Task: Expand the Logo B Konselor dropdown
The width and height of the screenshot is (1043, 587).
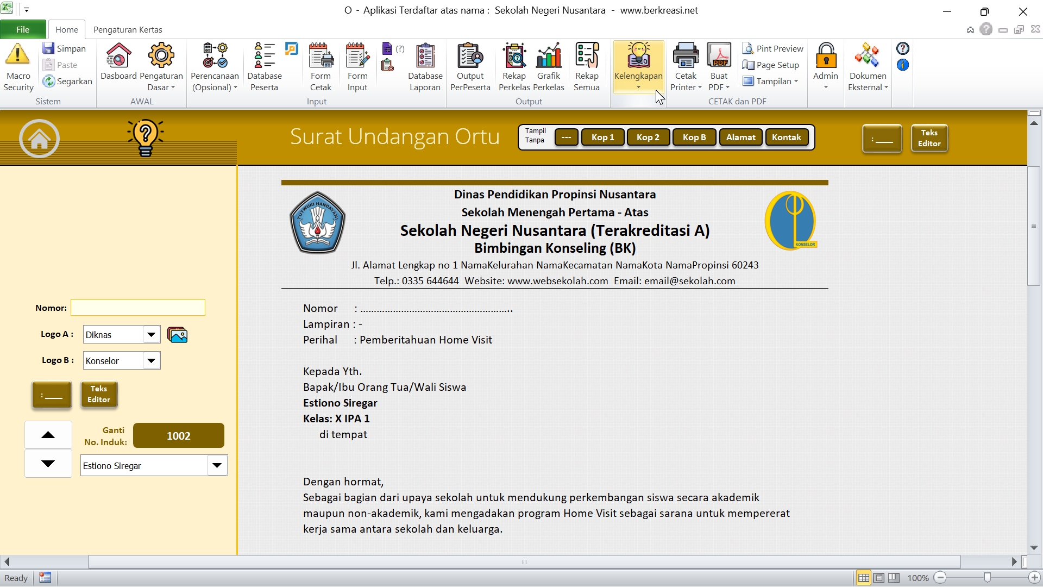Action: coord(152,361)
